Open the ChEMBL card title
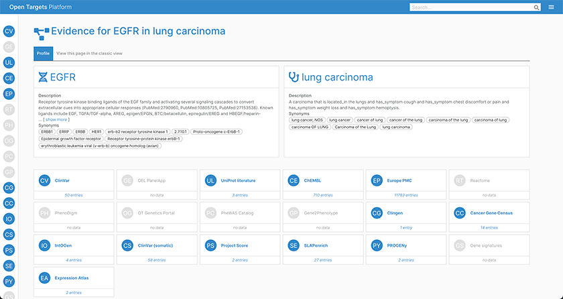The image size is (563, 299). (313, 180)
